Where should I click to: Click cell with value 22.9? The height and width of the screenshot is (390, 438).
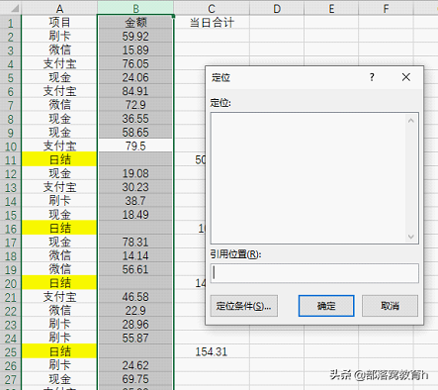(135, 311)
